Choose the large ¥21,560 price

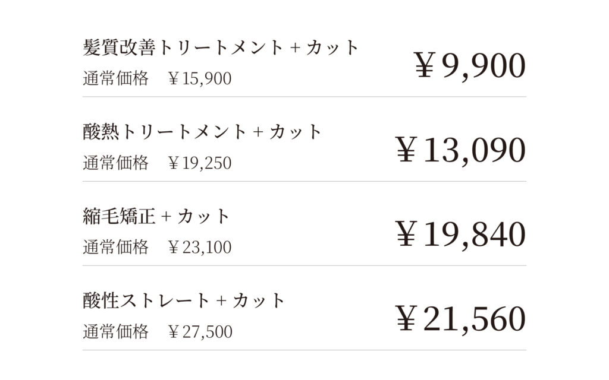(x=460, y=319)
